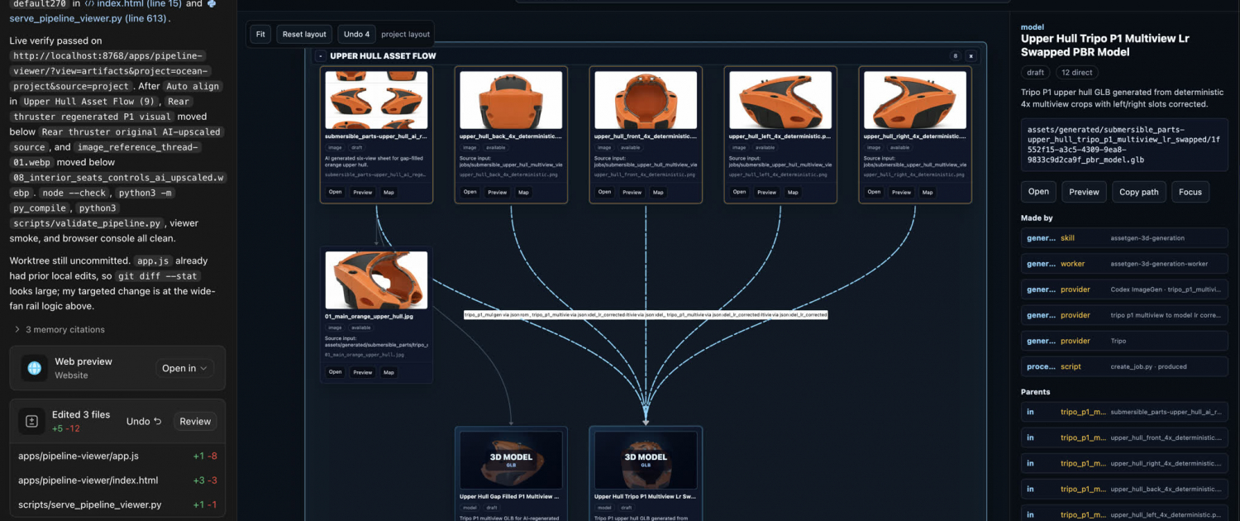Image resolution: width=1240 pixels, height=521 pixels.
Task: Select parent submersible_parts-upper_hull_ai row
Action: pyautogui.click(x=1124, y=412)
